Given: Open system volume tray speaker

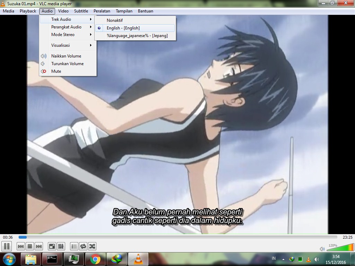Looking at the screenshot, I should point(317,259).
